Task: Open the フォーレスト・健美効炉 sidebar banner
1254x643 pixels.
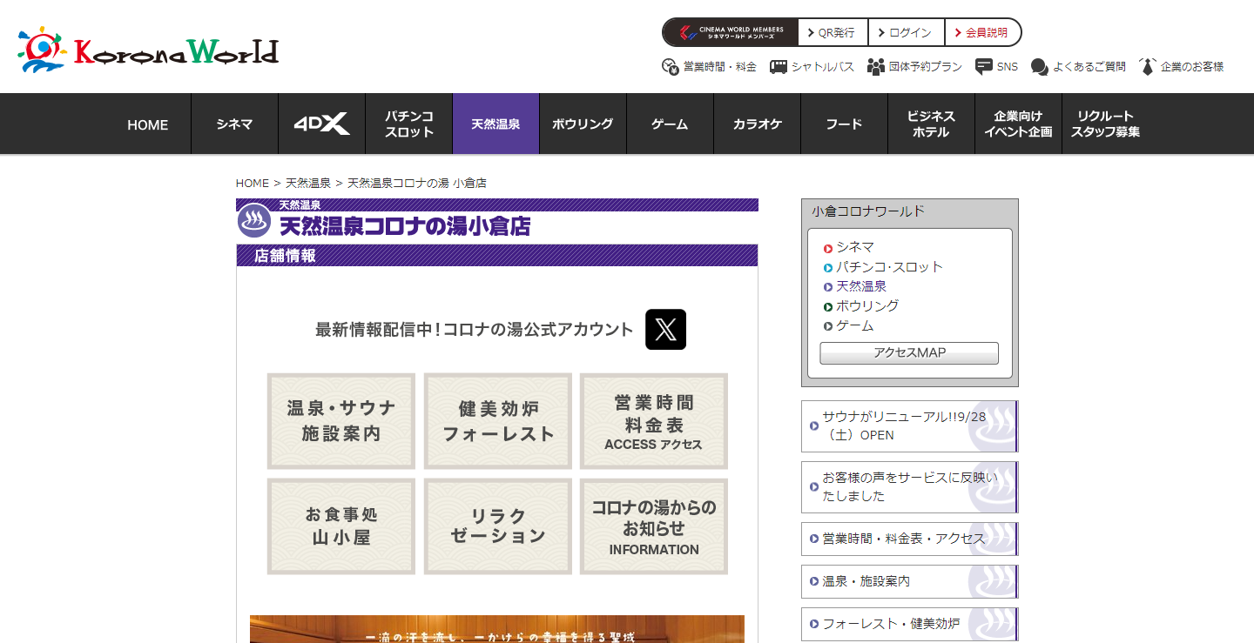Action: (909, 624)
